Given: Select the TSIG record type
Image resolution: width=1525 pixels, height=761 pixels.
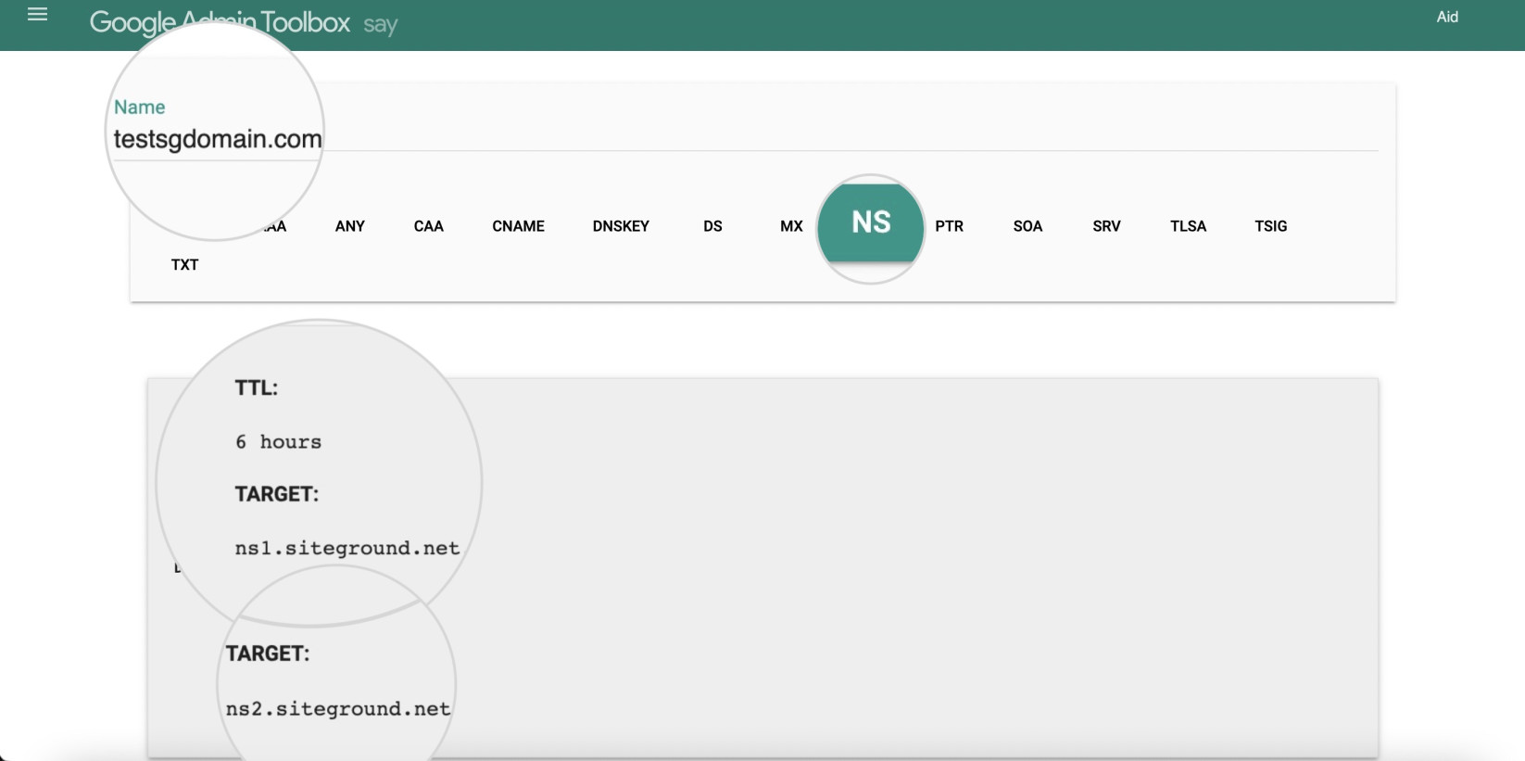Looking at the screenshot, I should point(1271,226).
